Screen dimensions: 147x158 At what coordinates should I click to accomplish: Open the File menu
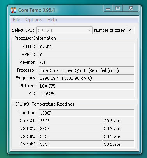click(x=16, y=20)
